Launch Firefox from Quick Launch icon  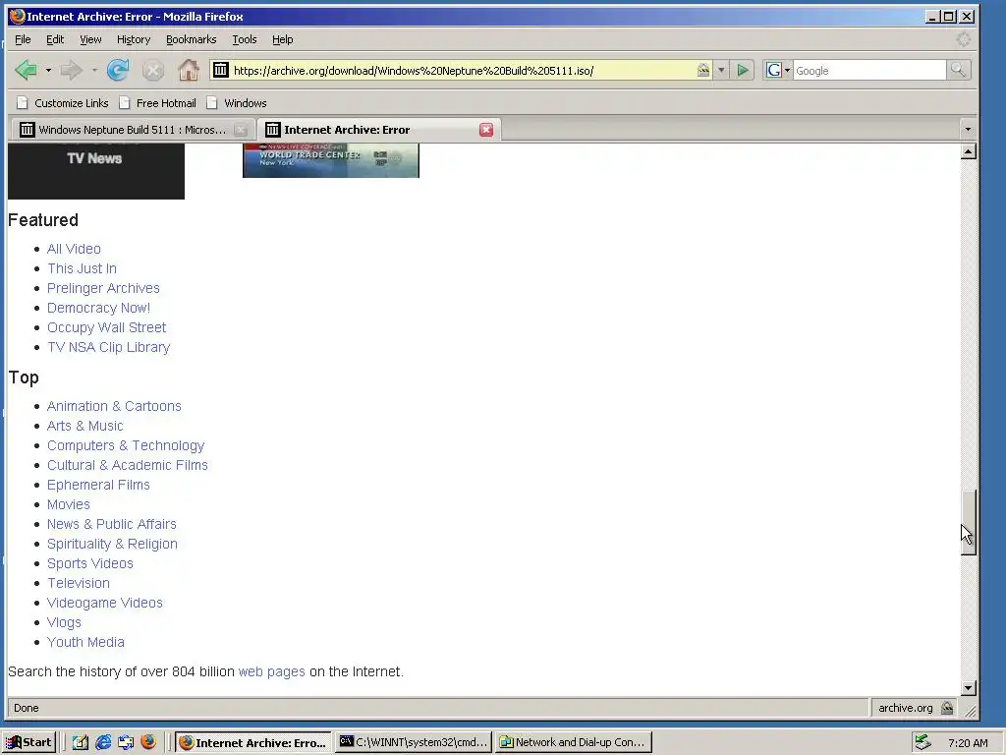coord(148,742)
